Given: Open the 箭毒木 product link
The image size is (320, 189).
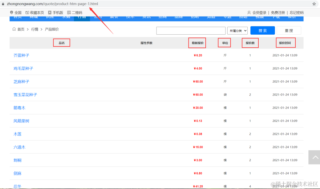Looking at the screenshot, I should pos(19,108).
